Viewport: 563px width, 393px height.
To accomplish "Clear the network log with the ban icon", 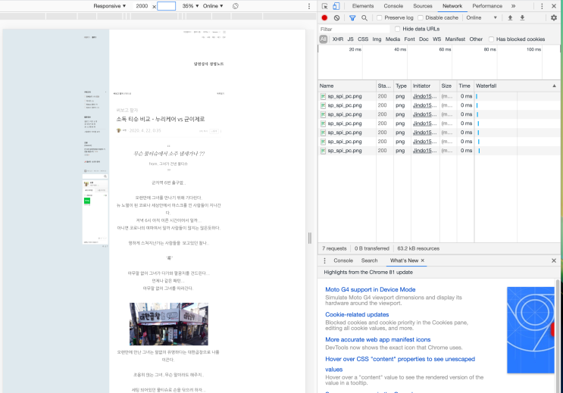I will click(336, 17).
